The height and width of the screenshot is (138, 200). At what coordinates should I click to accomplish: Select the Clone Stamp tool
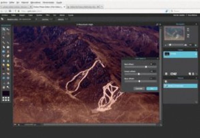tap(8, 51)
